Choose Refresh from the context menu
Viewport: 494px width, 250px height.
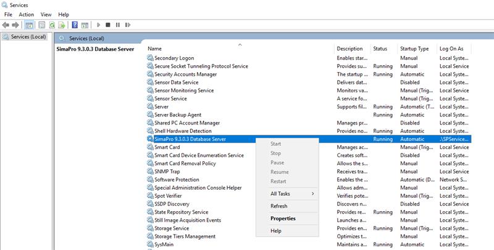click(x=287, y=206)
